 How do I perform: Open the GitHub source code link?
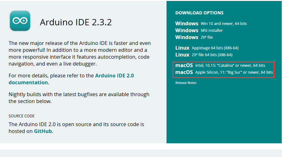[x=43, y=131]
